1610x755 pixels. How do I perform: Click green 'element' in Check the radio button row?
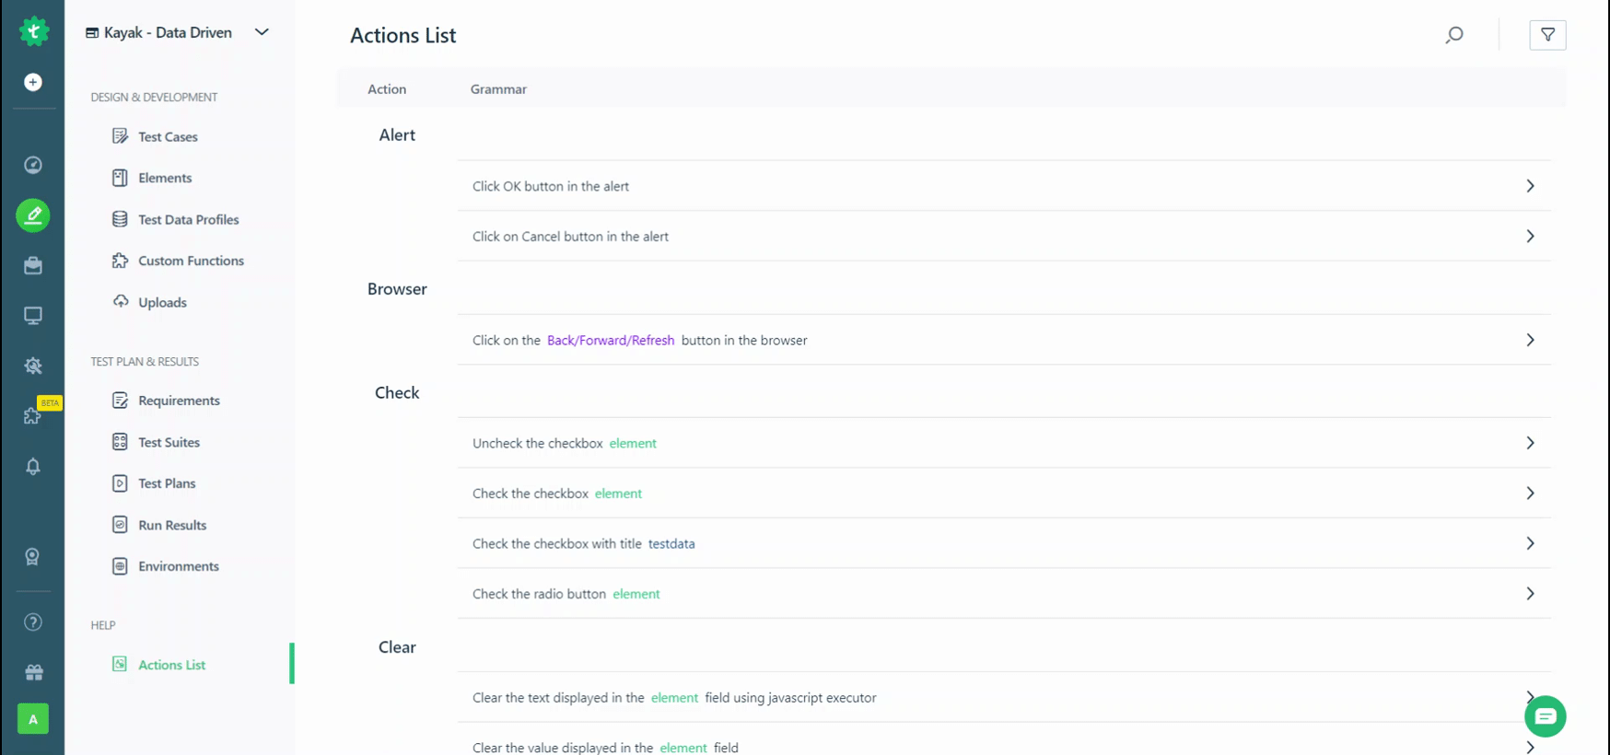636,594
